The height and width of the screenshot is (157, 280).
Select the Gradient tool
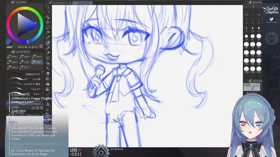tap(48, 89)
